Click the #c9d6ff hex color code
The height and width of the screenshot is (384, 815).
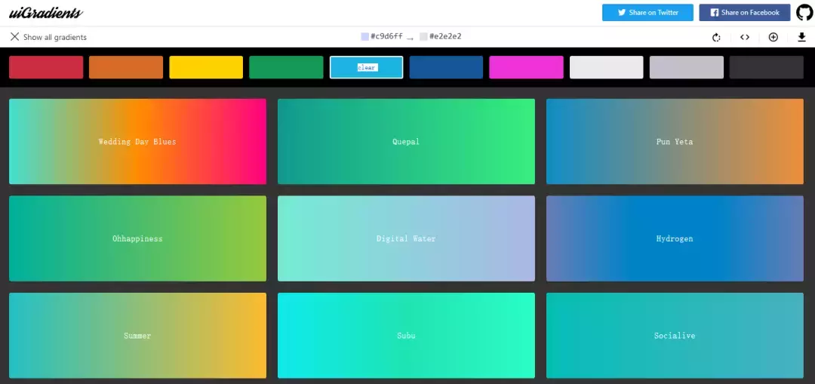tap(386, 36)
